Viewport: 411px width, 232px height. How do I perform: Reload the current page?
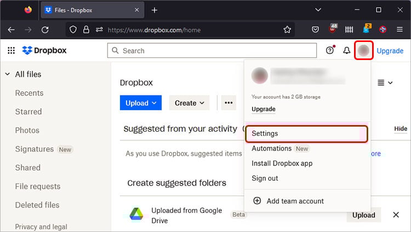tap(45, 29)
